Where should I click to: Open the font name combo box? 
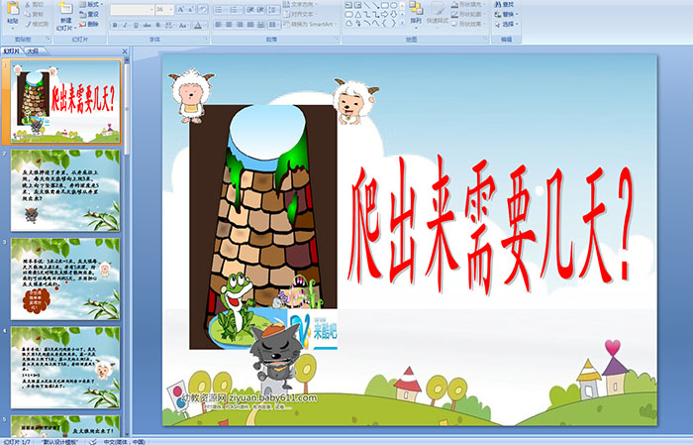tap(132, 9)
